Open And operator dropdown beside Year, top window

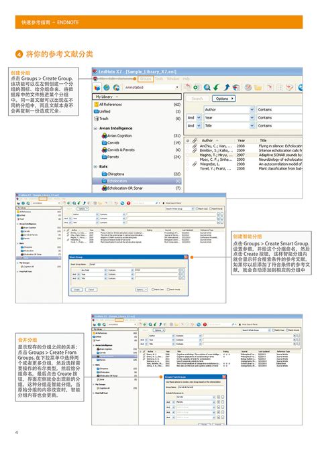[199, 118]
